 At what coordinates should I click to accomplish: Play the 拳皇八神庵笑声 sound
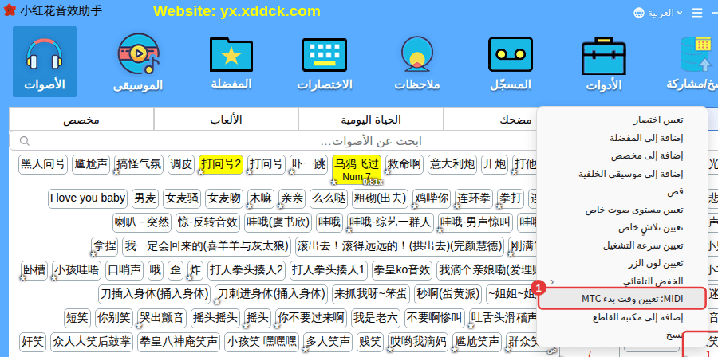point(178,341)
